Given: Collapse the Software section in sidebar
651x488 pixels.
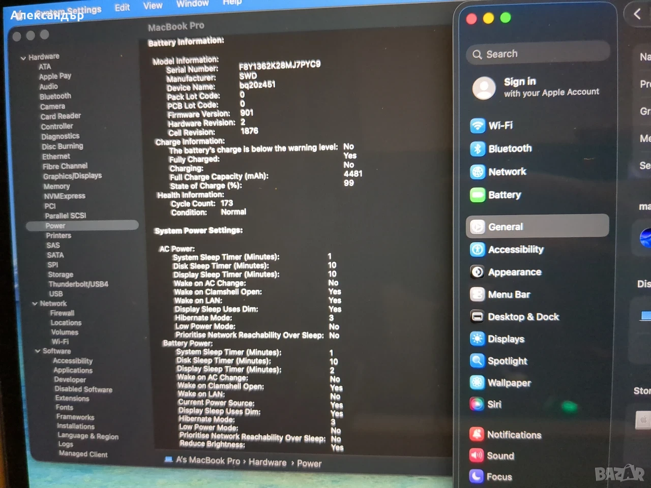Looking at the screenshot, I should tap(38, 351).
